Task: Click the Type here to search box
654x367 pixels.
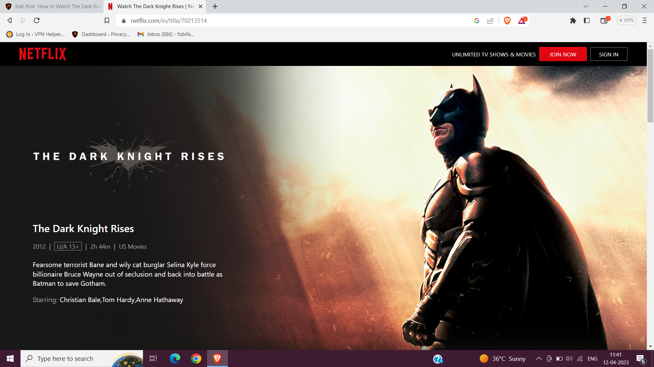Action: pos(82,359)
